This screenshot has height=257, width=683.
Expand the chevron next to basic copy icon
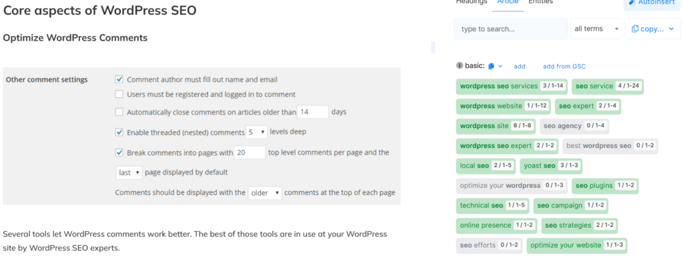click(500, 66)
